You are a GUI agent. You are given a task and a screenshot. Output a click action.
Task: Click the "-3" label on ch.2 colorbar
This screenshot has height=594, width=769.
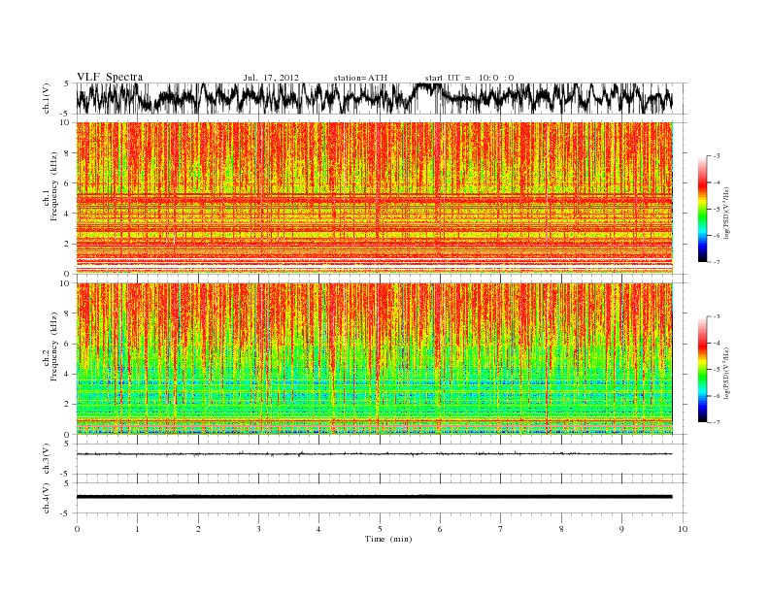[x=717, y=316]
